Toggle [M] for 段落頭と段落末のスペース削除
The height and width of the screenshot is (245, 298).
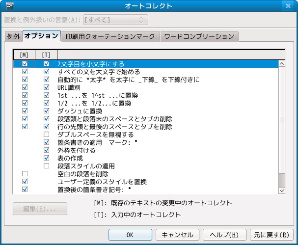(x=25, y=119)
